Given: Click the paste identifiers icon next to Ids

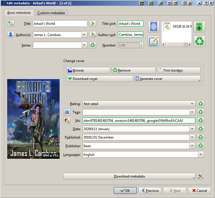Looking at the screenshot, I should pyautogui.click(x=67, y=120).
